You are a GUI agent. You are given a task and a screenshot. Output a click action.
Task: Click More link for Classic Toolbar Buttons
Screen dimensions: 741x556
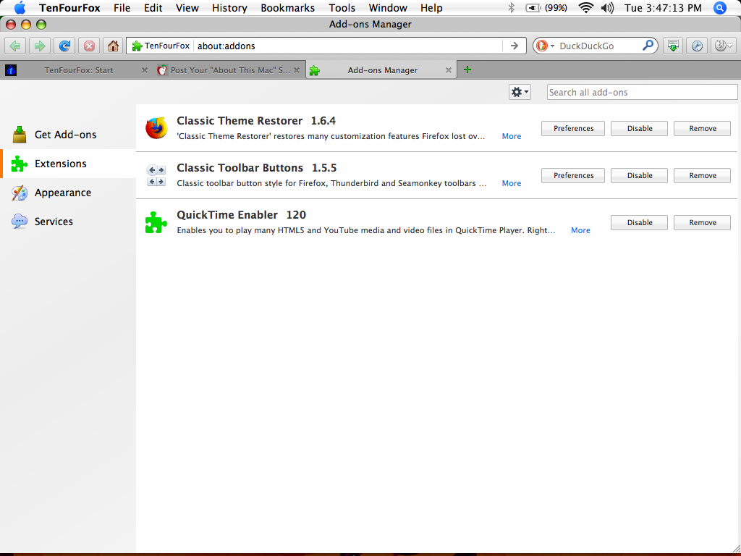(512, 183)
